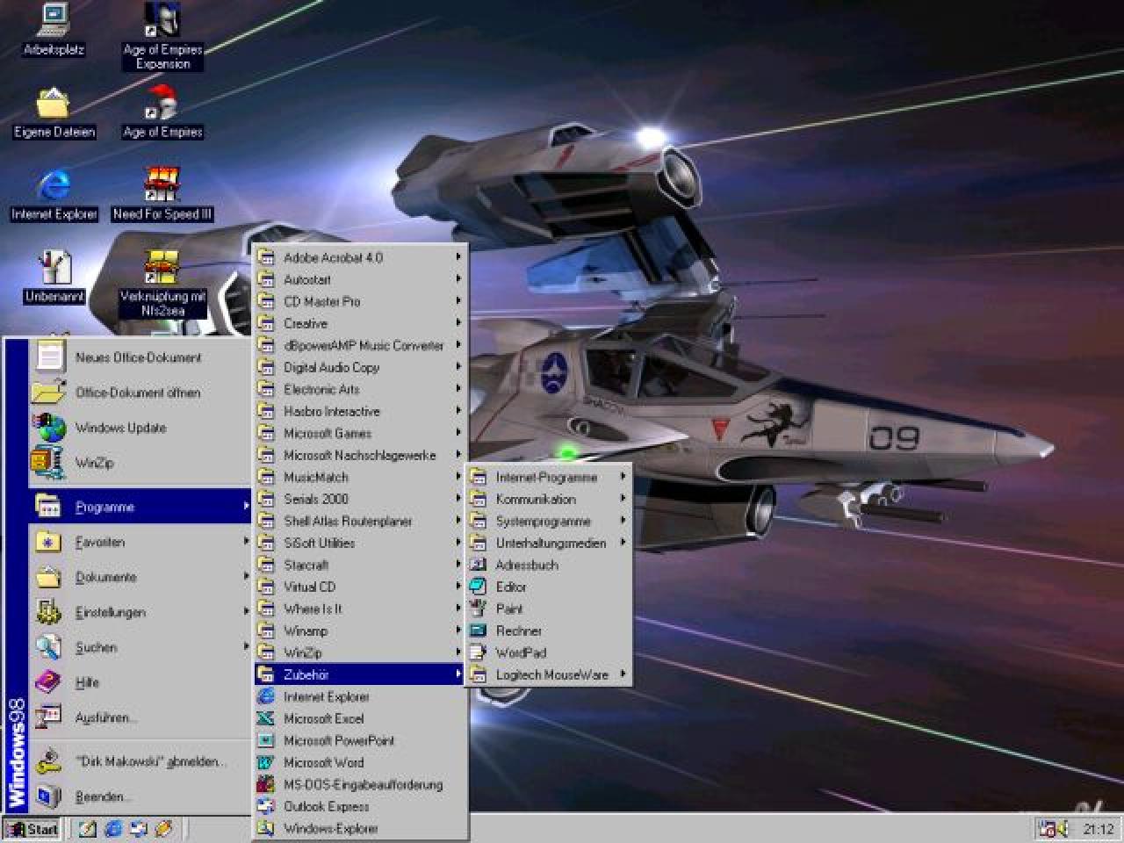Select Verknüpfung mit Nfs2sea desktop shortcut

tap(162, 284)
